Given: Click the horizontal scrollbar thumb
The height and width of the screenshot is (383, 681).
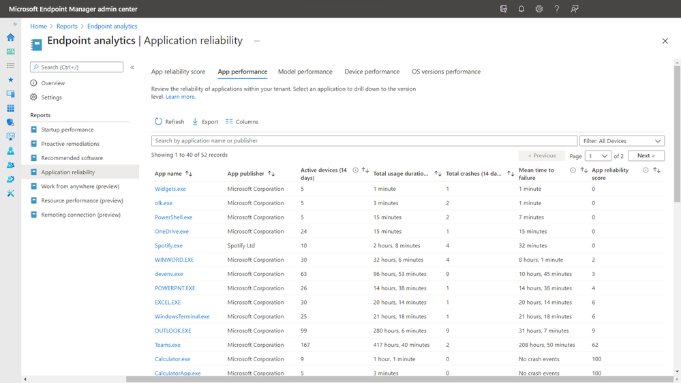Looking at the screenshot, I should [399, 380].
